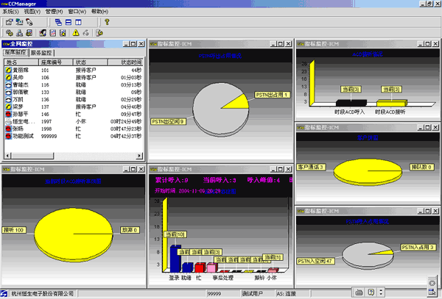Sort list by the 座席编号 column header
Image resolution: width=442 pixels, height=299 pixels.
click(57, 63)
